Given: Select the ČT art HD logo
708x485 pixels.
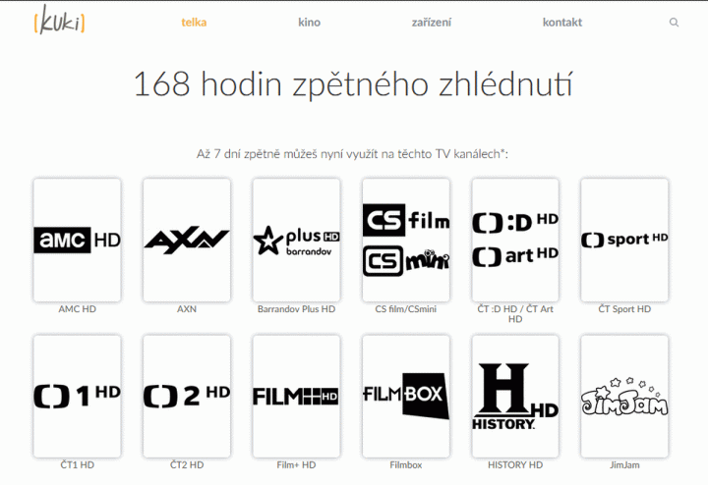Looking at the screenshot, I should tap(515, 256).
